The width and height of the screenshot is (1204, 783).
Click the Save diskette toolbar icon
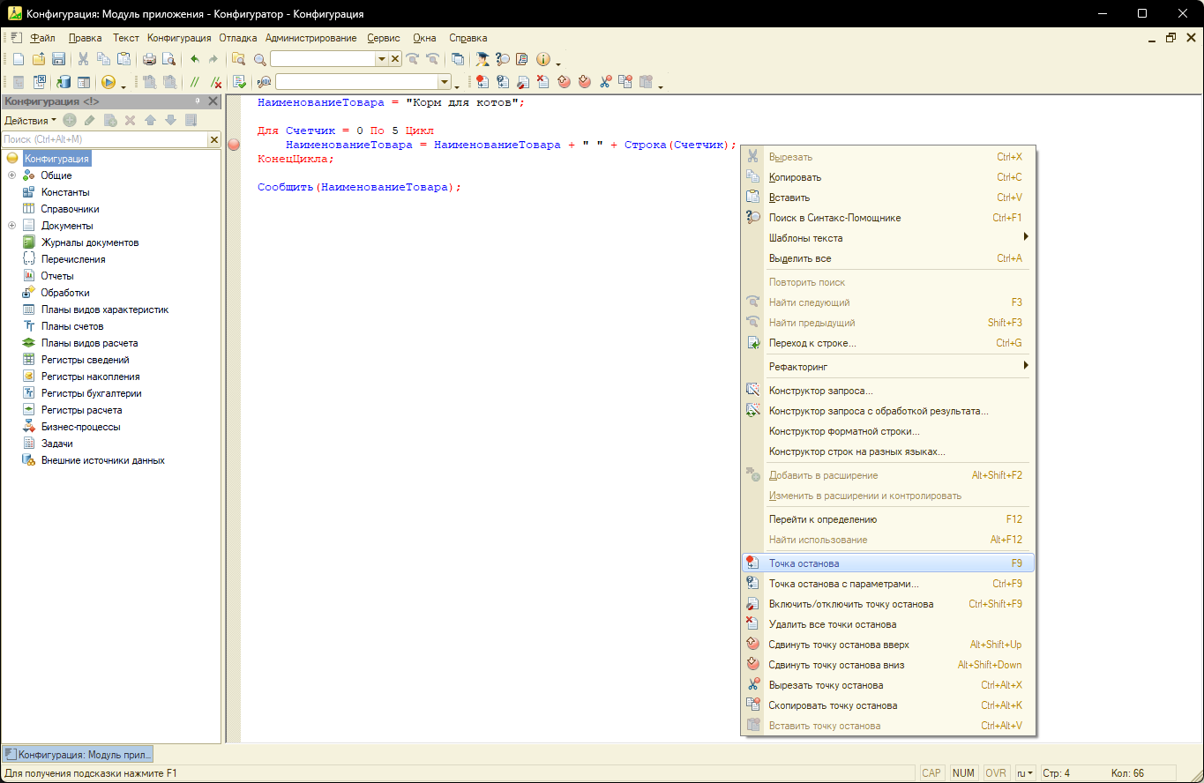pyautogui.click(x=58, y=59)
